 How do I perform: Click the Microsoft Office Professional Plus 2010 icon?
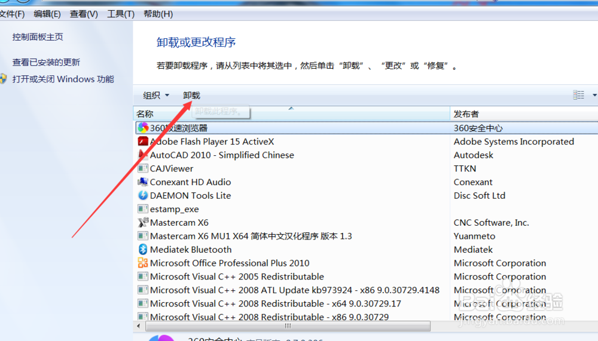[143, 263]
